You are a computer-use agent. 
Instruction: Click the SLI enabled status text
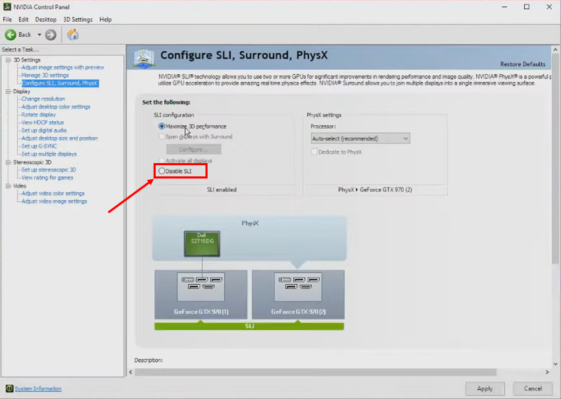pos(222,190)
